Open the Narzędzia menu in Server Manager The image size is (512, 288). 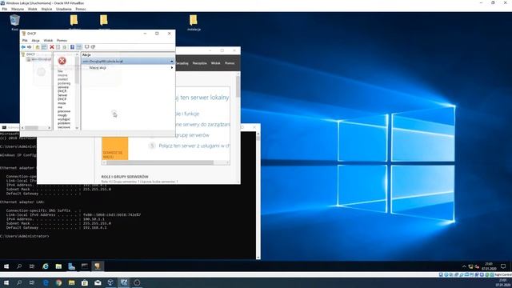pyautogui.click(x=199, y=63)
